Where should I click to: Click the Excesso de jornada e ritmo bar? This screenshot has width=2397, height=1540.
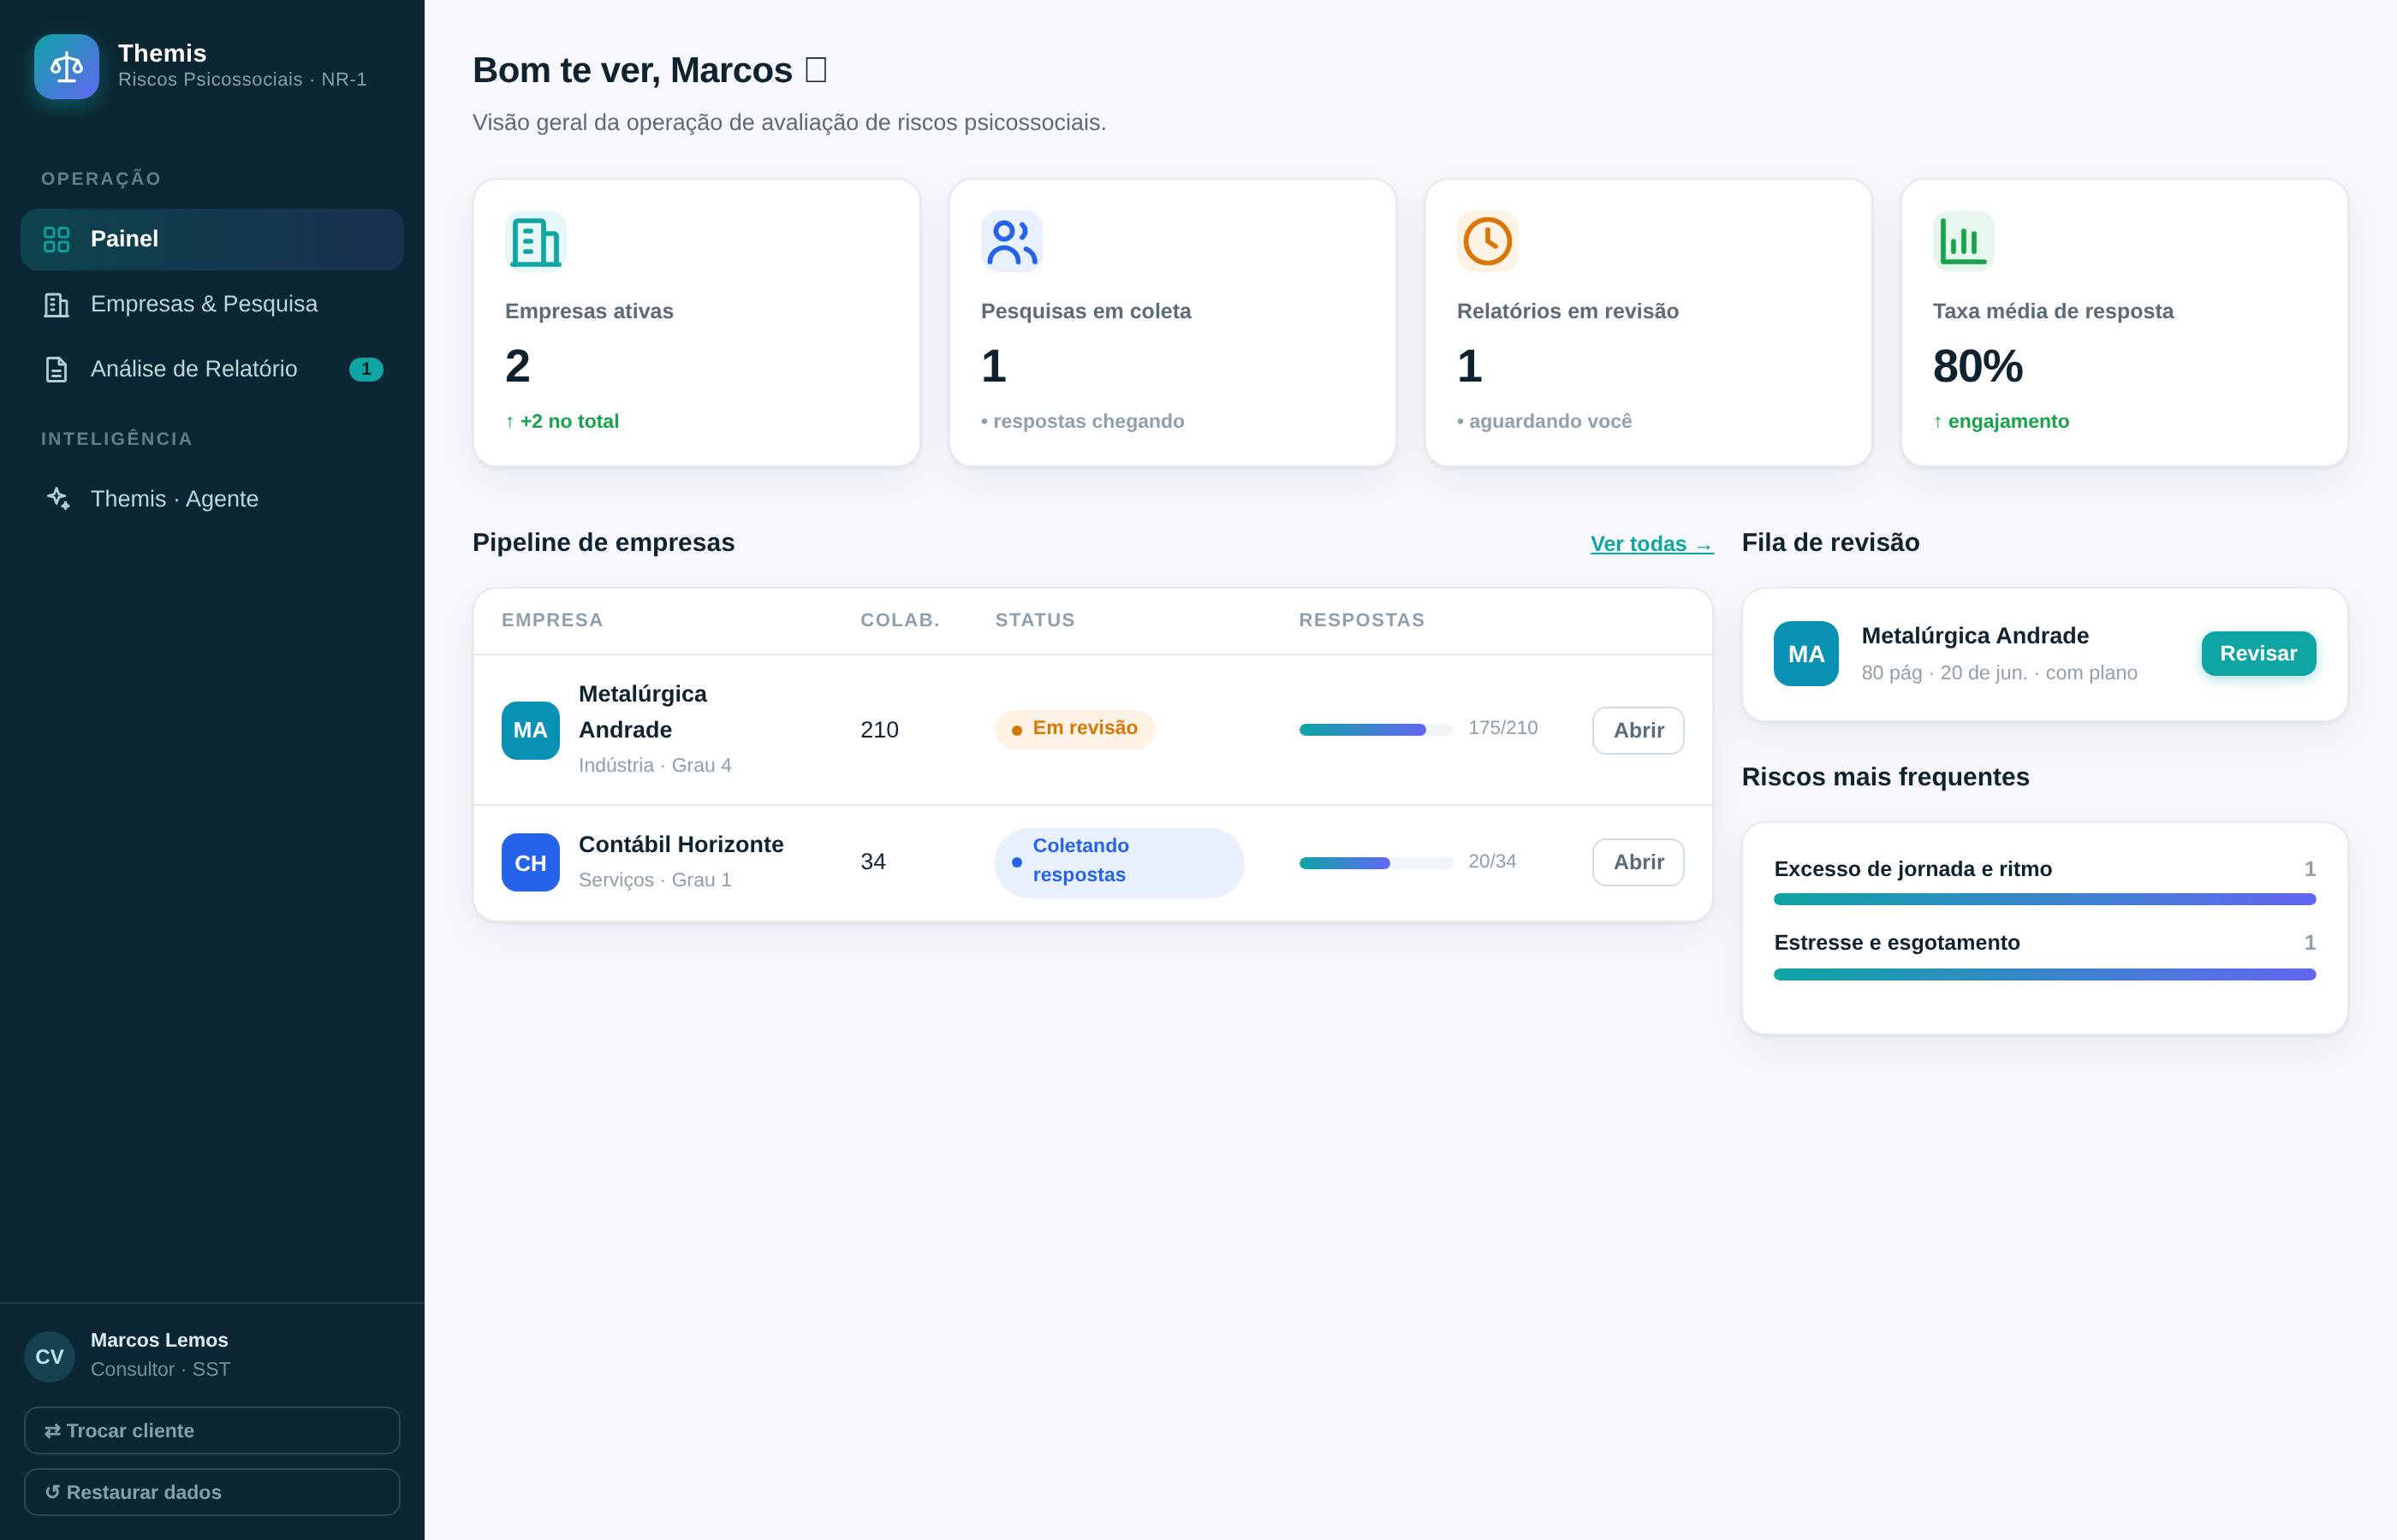coord(2043,899)
